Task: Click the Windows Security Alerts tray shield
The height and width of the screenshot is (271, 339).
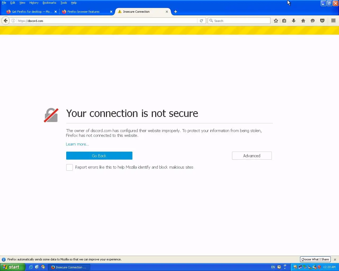Action: [x=319, y=267]
